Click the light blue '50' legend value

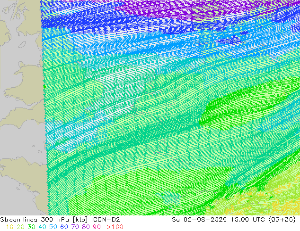point(53,227)
